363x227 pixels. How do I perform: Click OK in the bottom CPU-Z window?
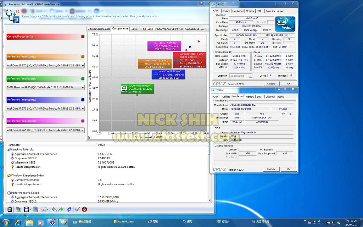[289, 169]
